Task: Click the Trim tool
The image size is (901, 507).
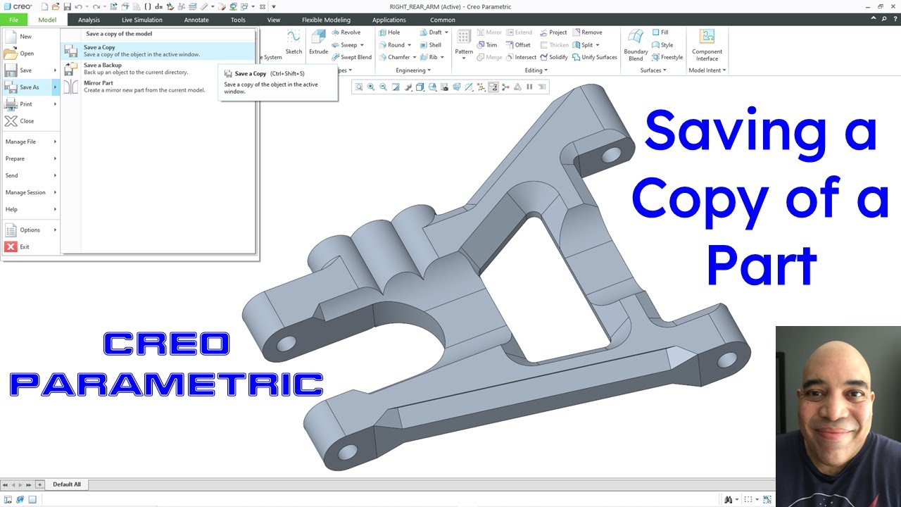Action: pyautogui.click(x=486, y=45)
